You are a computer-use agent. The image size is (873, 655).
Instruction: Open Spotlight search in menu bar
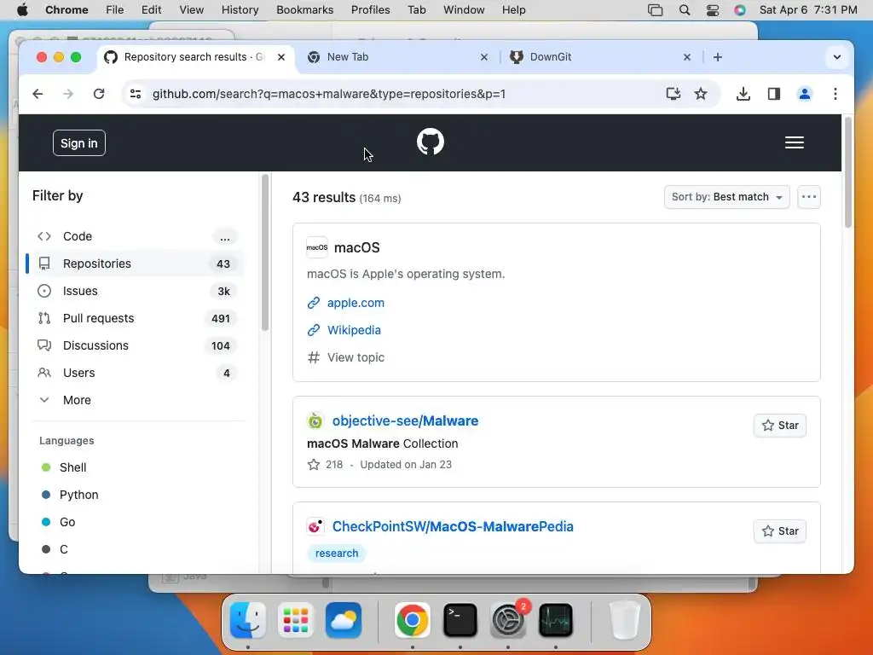(685, 10)
